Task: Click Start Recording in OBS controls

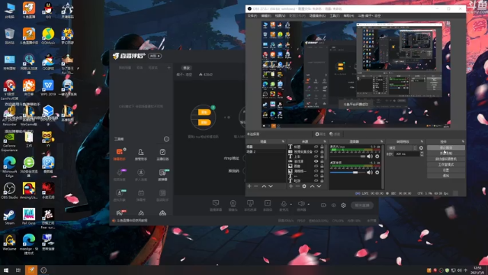Action: 446,154
